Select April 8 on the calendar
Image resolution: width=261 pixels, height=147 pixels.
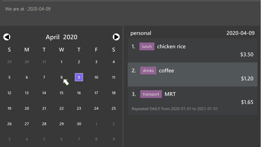61,77
